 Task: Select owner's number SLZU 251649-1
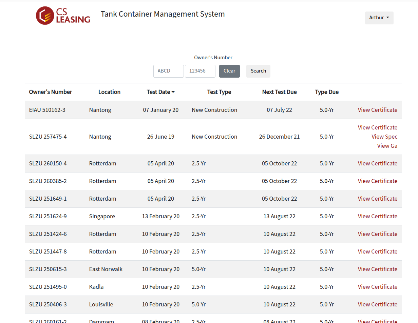coord(48,199)
